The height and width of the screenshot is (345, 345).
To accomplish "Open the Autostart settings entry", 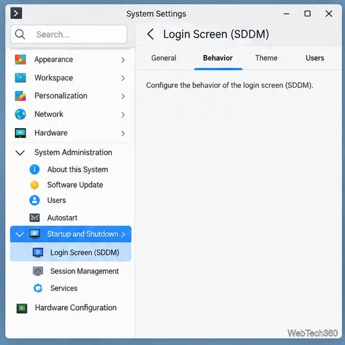I will [x=62, y=218].
